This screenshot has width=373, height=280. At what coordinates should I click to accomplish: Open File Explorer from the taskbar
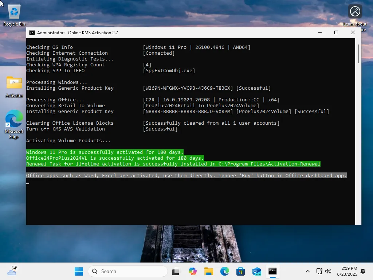209,271
